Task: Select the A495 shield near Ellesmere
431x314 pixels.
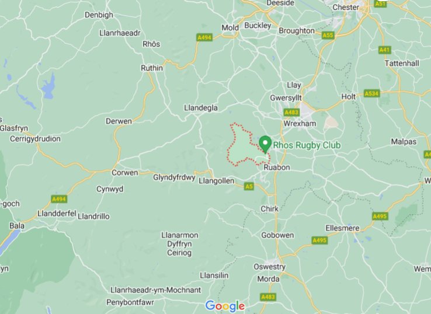Action: pyautogui.click(x=319, y=240)
